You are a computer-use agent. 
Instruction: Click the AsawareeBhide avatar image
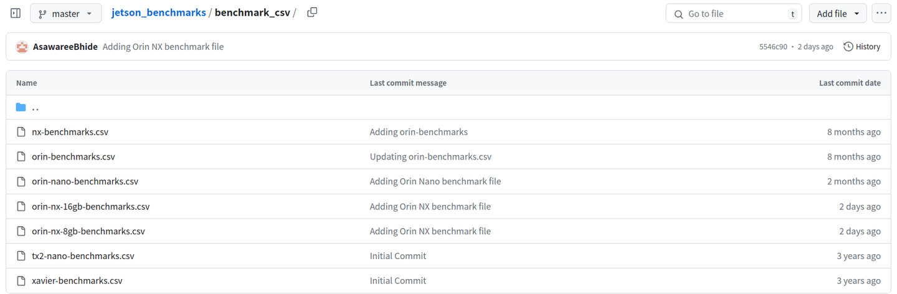coord(22,47)
